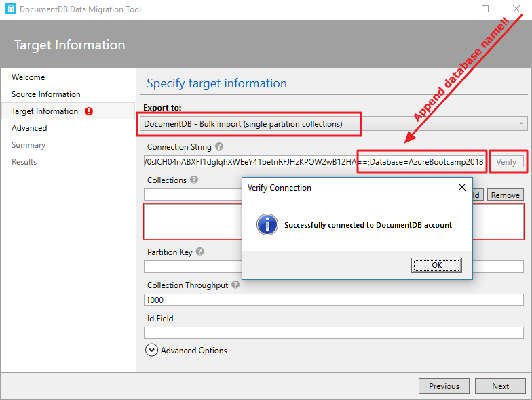Image resolution: width=532 pixels, height=400 pixels.
Task: Go to the Source Information step
Action: [46, 94]
